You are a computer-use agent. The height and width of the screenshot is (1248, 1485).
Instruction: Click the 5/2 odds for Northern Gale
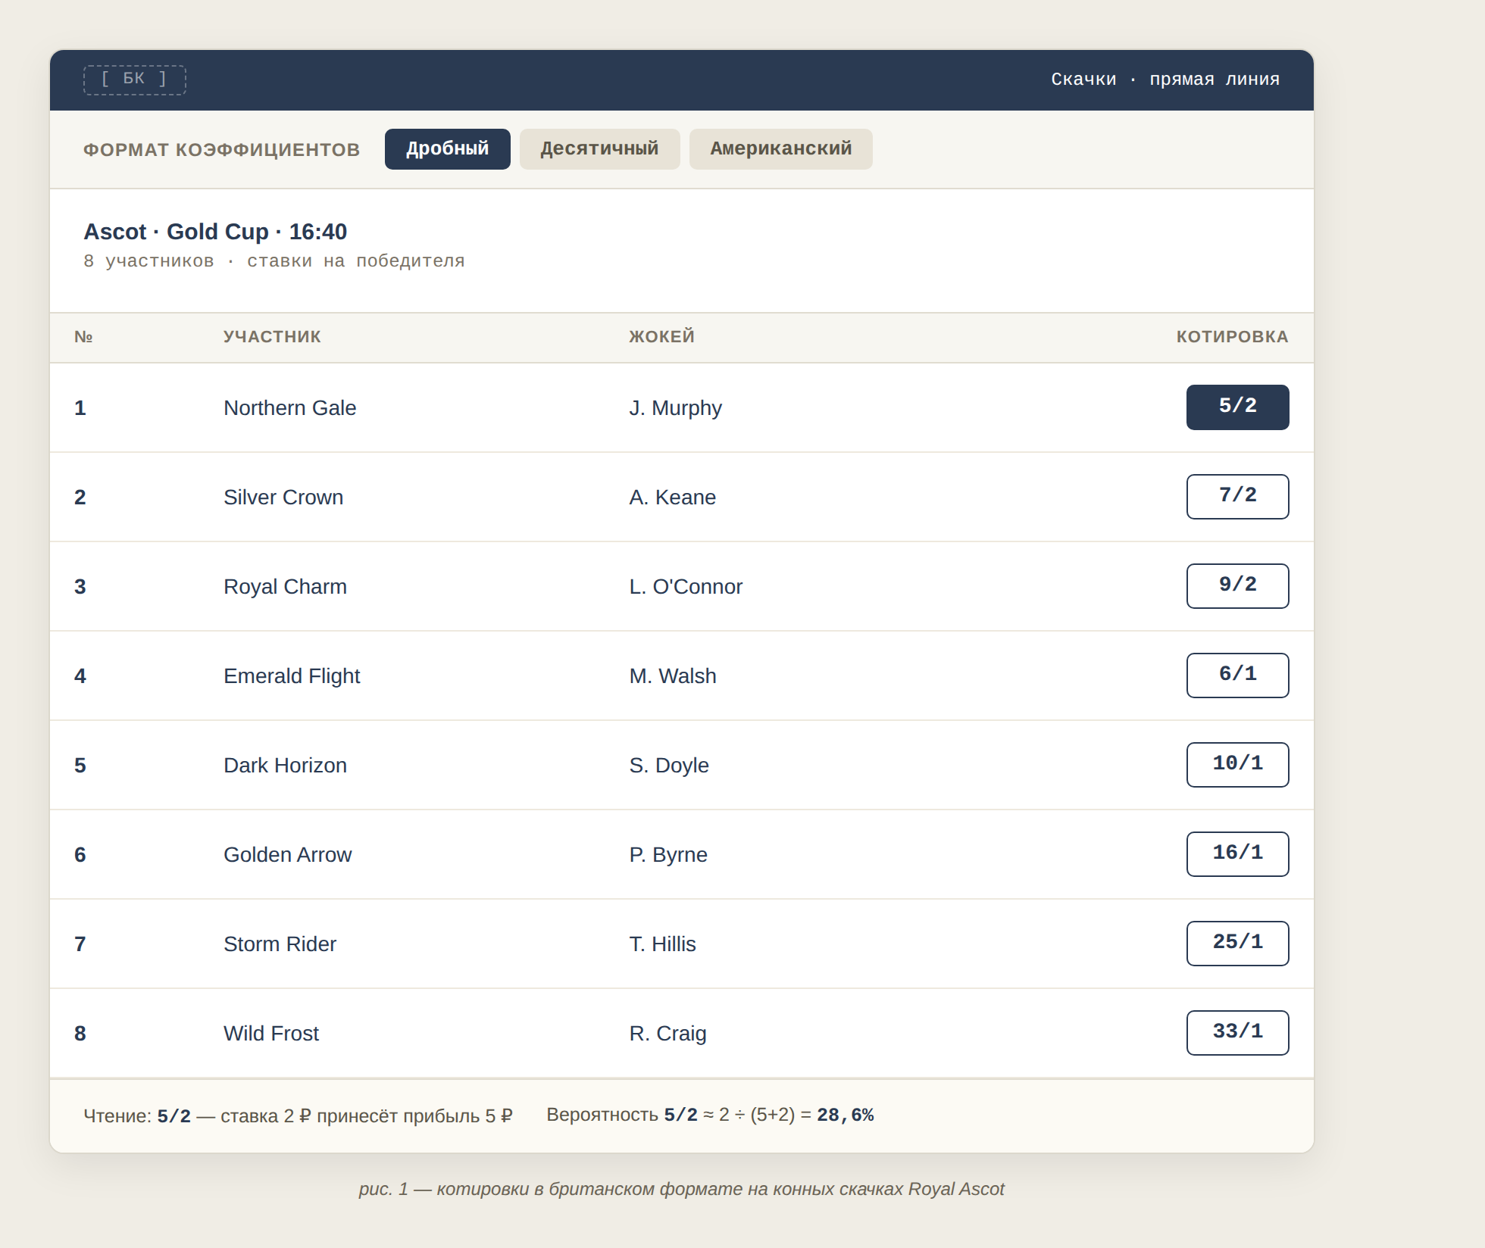pyautogui.click(x=1237, y=407)
